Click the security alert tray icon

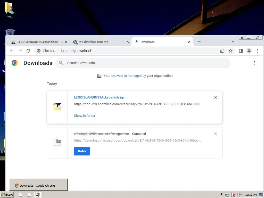233,195
